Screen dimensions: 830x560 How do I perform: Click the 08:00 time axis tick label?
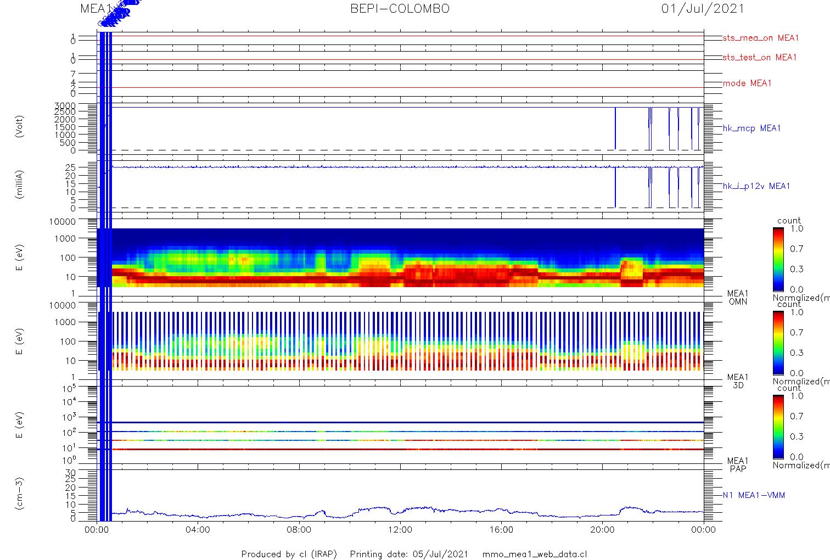299,530
